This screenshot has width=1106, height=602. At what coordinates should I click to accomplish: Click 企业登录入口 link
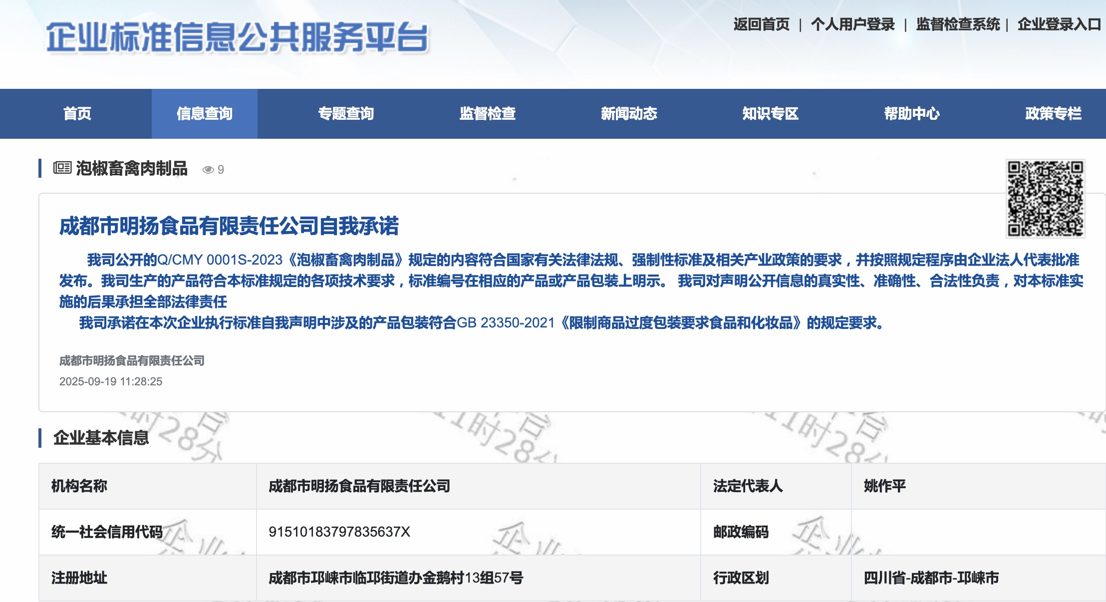pos(1059,24)
